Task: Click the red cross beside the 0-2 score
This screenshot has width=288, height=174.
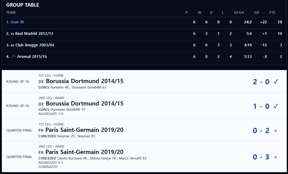Action: pos(276,131)
